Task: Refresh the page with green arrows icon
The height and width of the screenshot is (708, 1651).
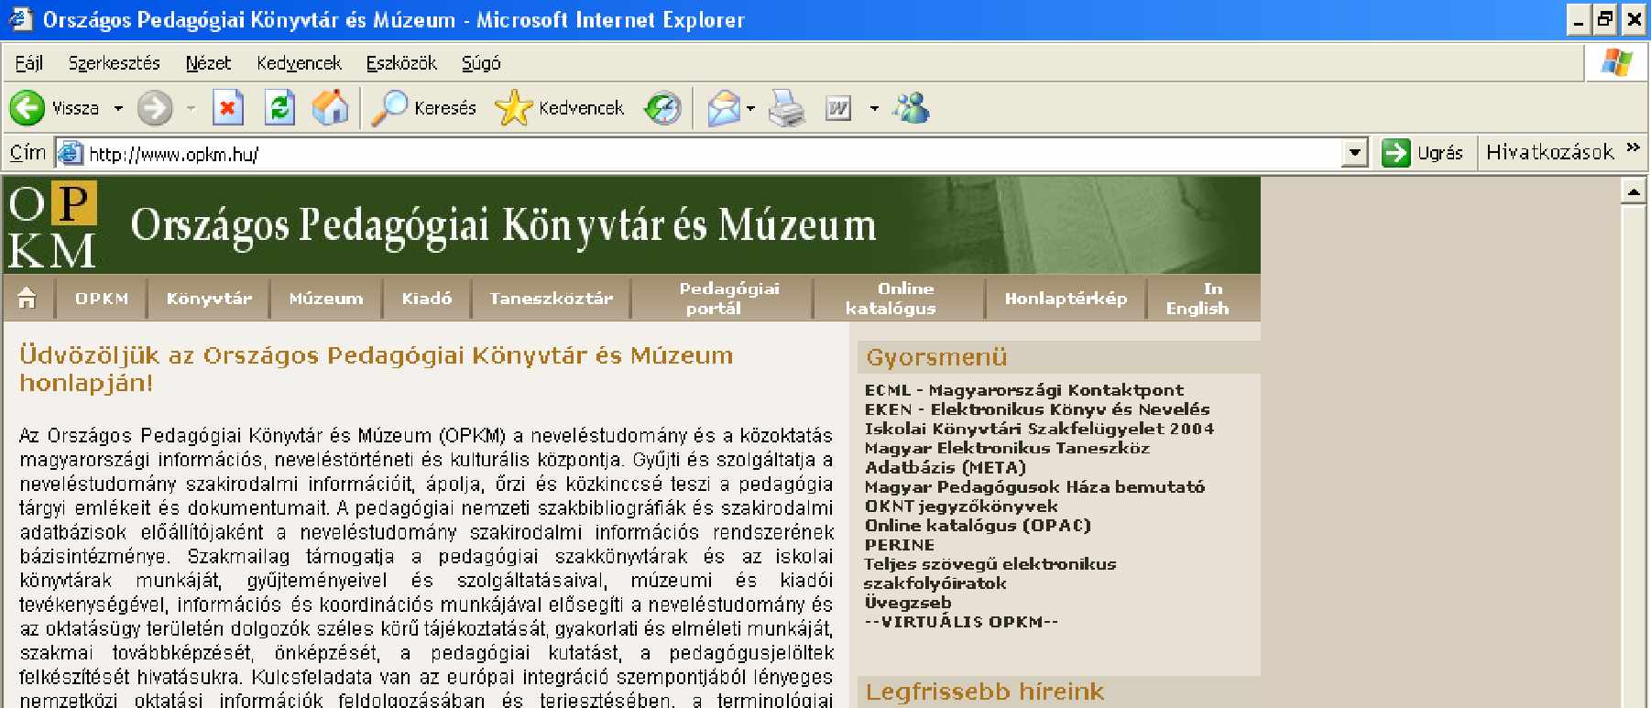Action: 279,108
